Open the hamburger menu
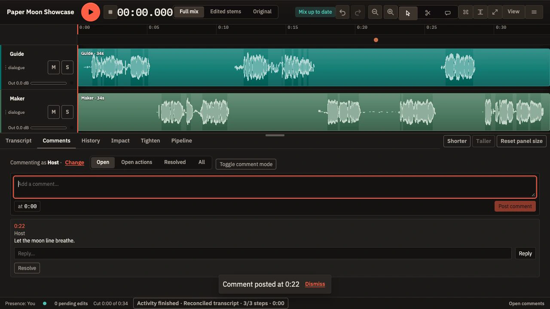The width and height of the screenshot is (550, 309). [534, 12]
